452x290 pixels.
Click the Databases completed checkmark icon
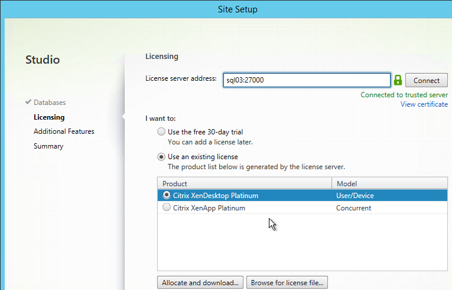(x=28, y=102)
